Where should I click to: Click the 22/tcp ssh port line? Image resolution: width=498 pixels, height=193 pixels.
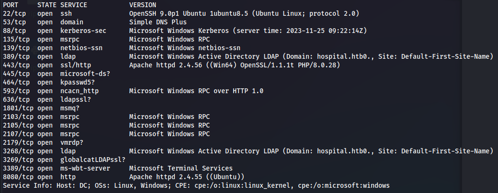(181, 14)
